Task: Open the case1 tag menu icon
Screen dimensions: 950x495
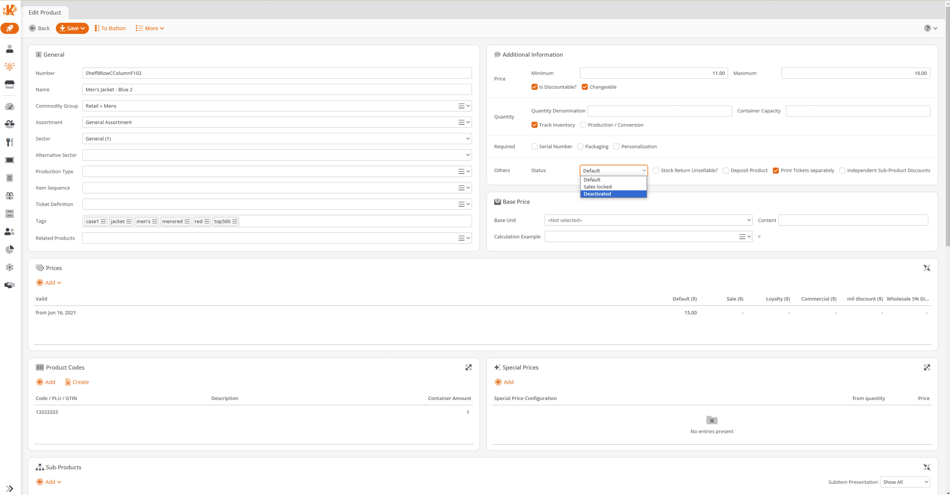Action: (103, 221)
